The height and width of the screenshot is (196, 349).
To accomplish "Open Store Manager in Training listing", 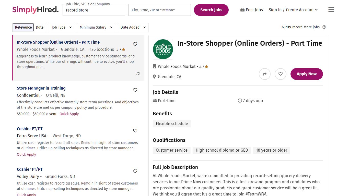I will point(41,88).
